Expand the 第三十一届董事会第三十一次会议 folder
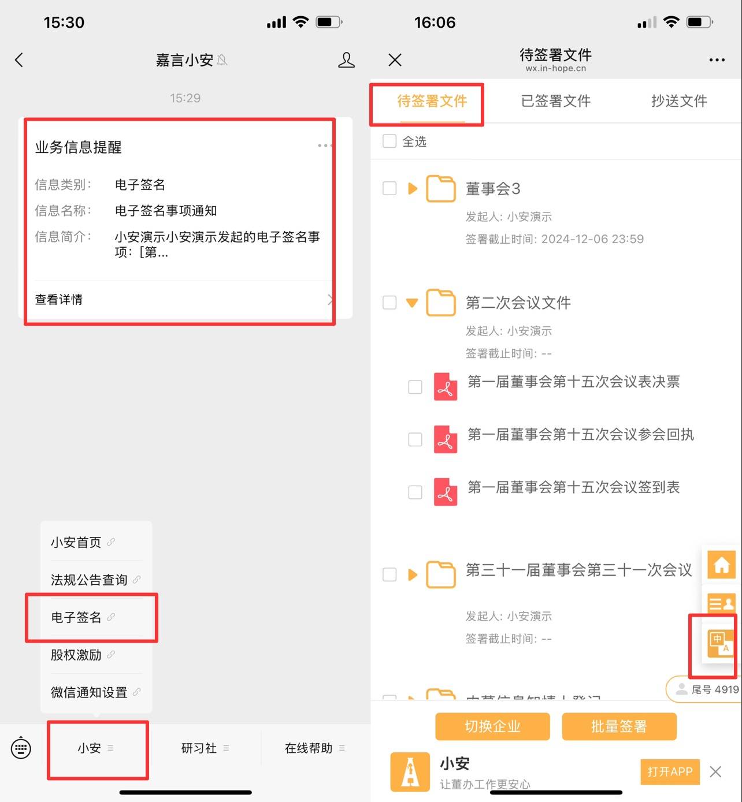 point(412,575)
